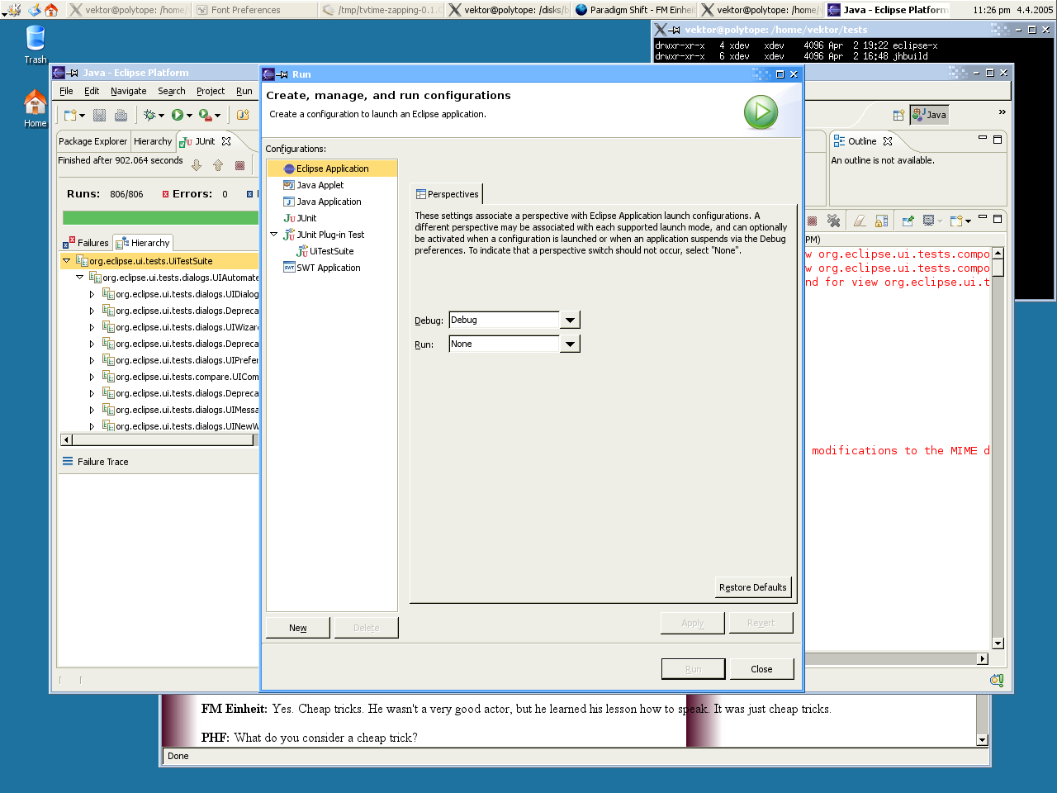Click the External Tools toolbox icon
Image resolution: width=1057 pixels, height=793 pixels.
coord(205,116)
